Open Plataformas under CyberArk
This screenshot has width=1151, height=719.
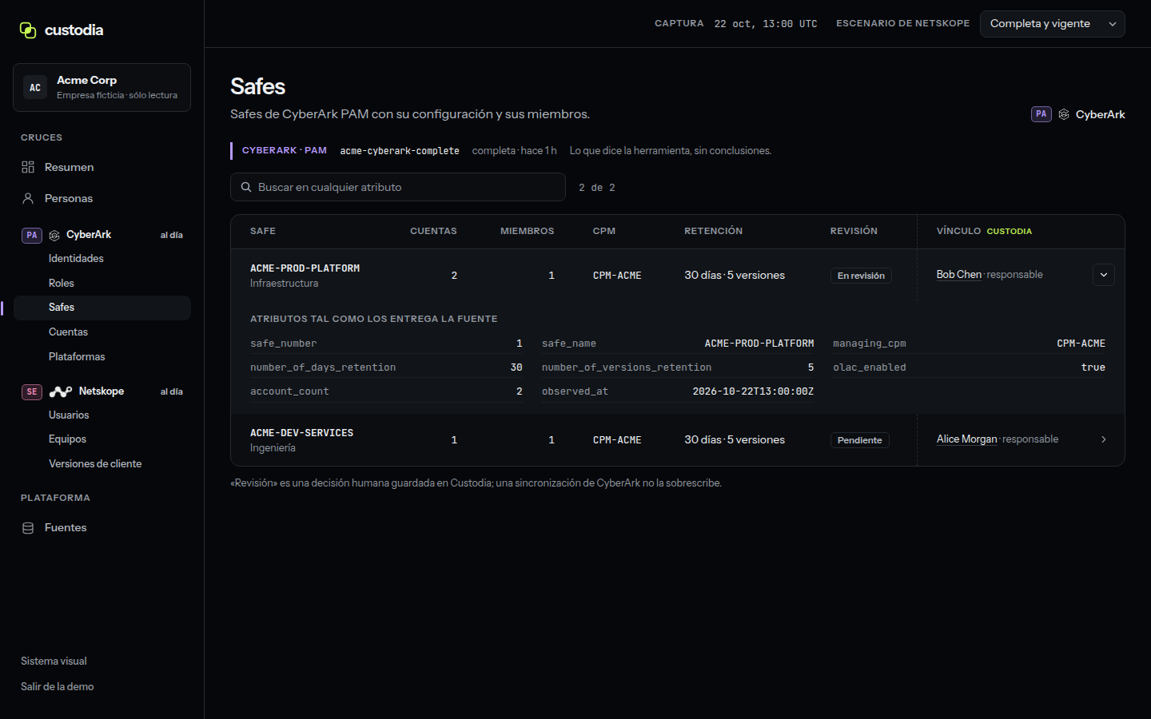(102, 357)
